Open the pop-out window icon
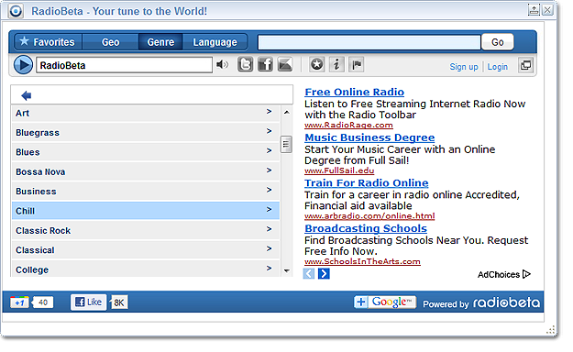Screen dimensions: 573x352 (526, 65)
